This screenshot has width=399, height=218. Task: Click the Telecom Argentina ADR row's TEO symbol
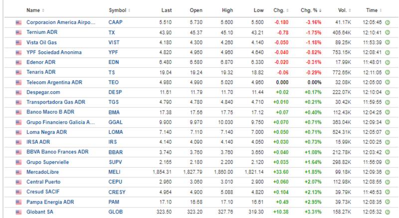(113, 82)
